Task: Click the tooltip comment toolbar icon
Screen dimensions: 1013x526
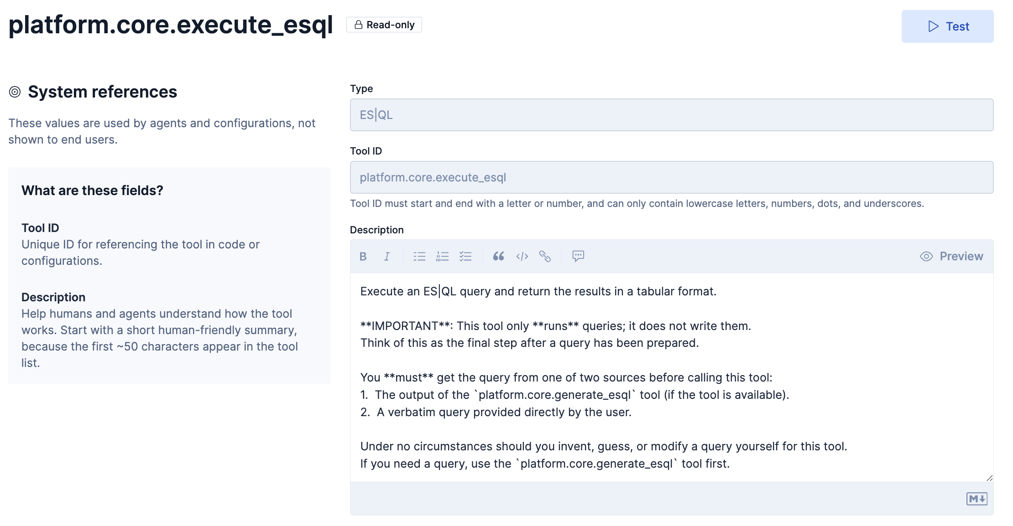Action: coord(578,256)
